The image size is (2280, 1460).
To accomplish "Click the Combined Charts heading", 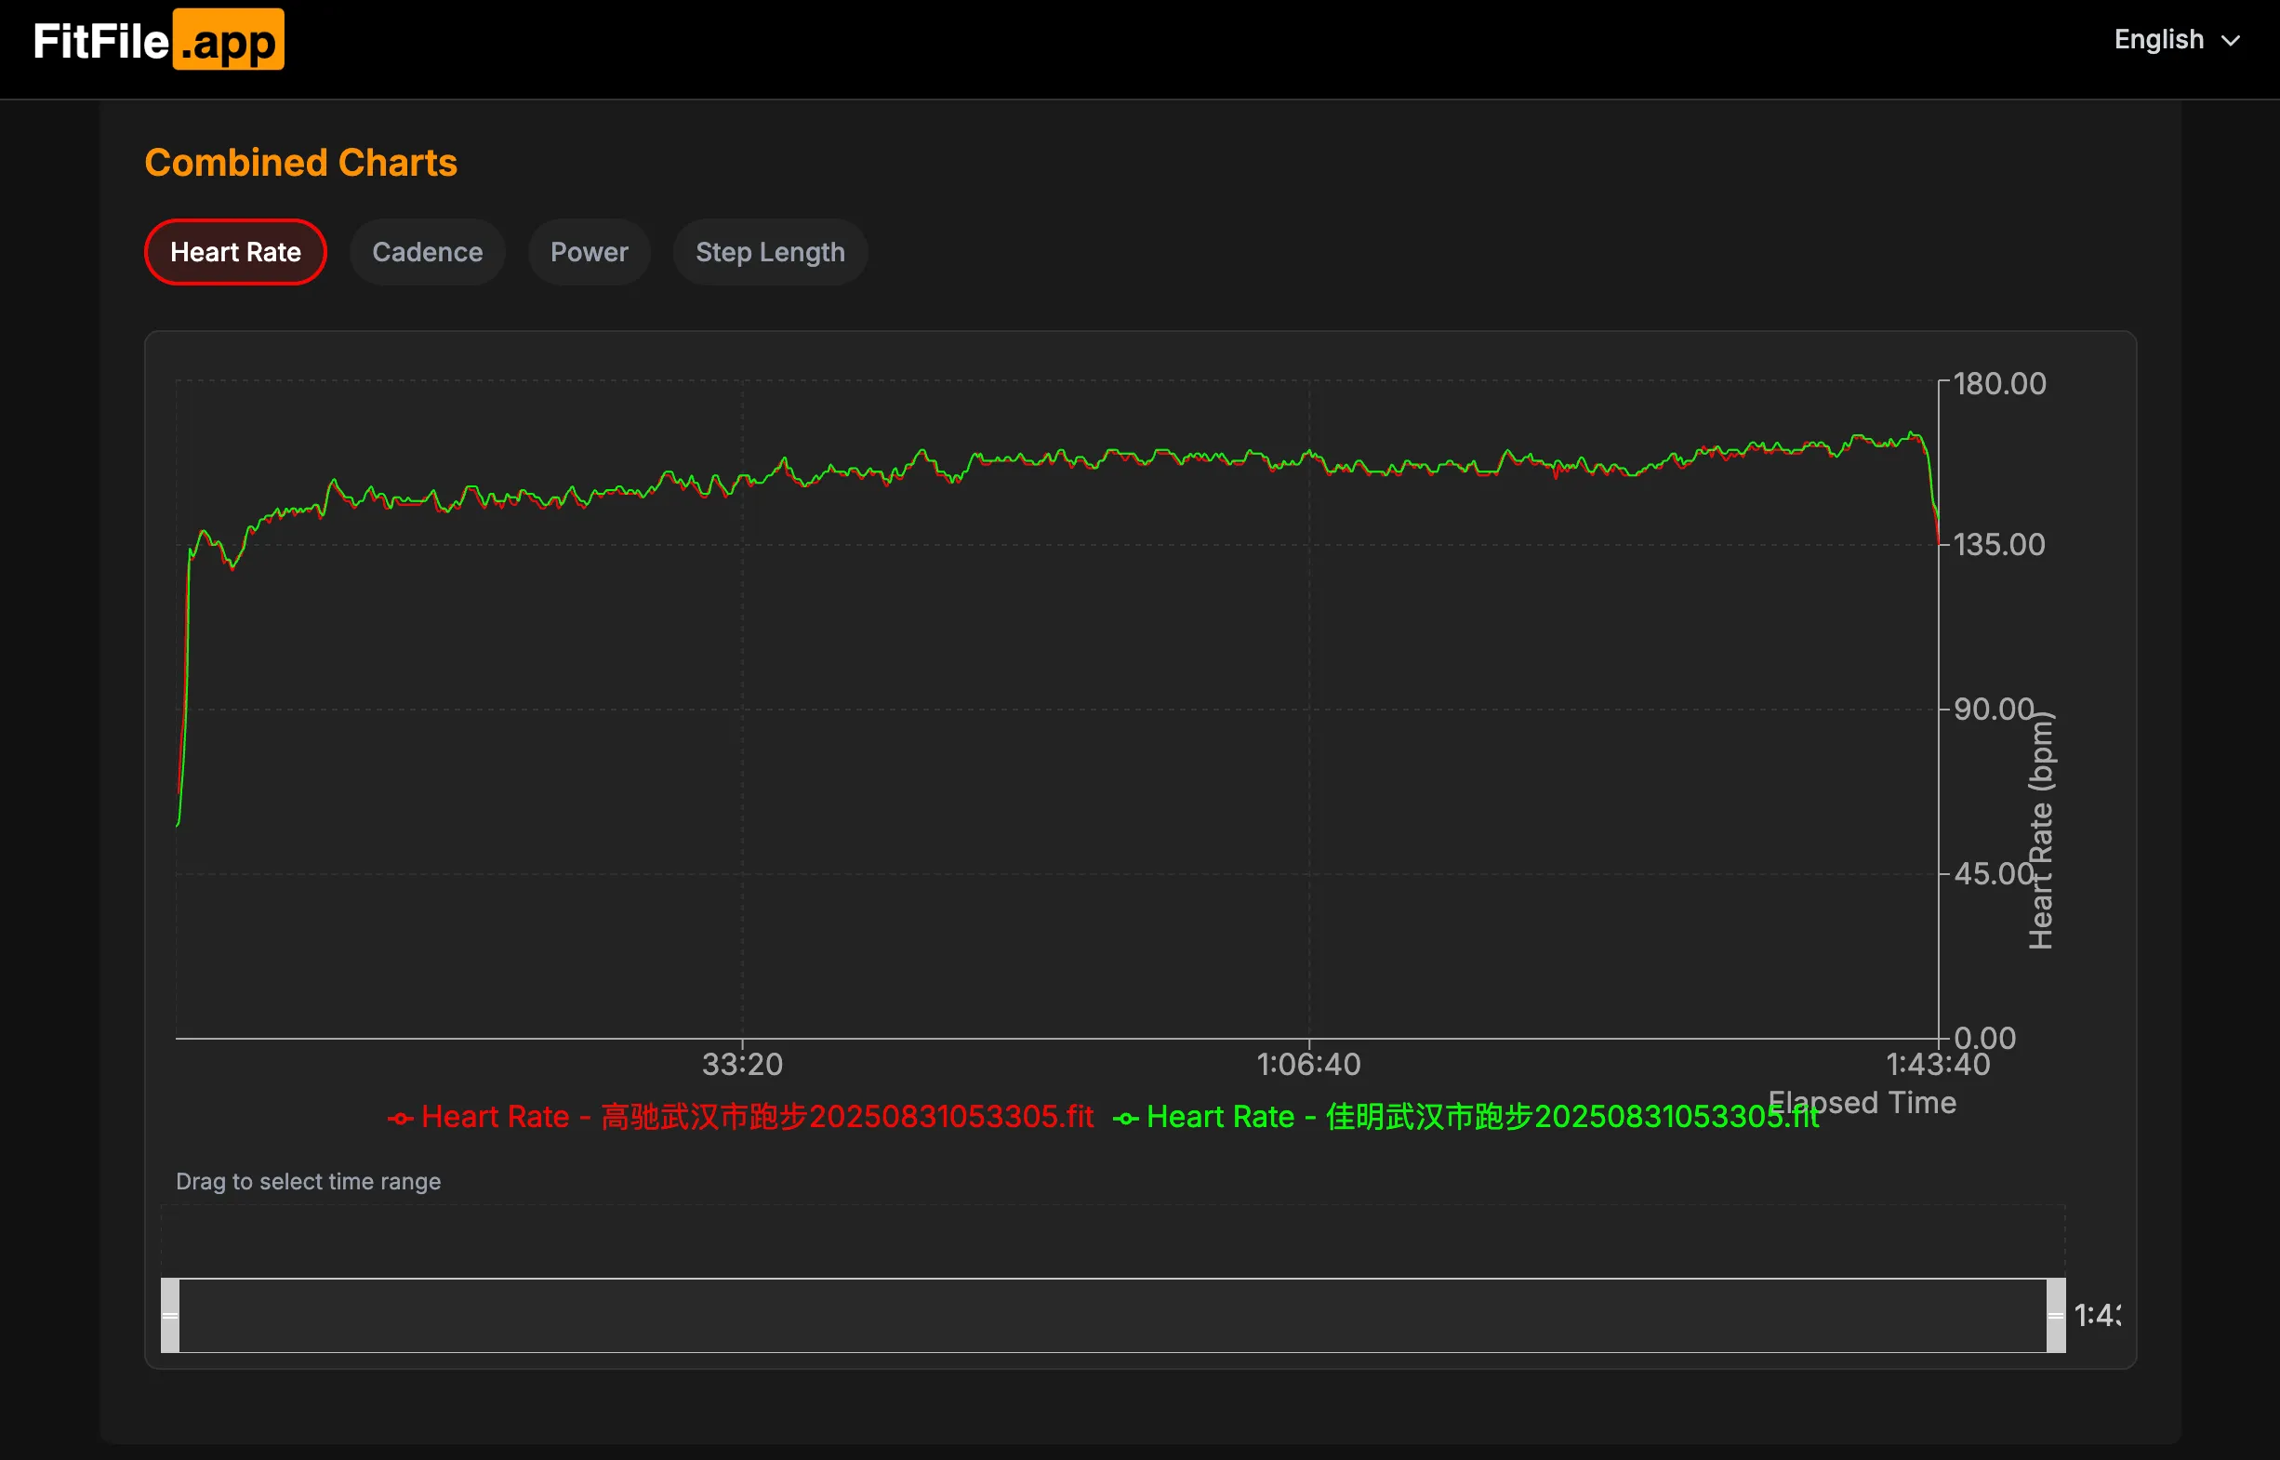I will (300, 163).
